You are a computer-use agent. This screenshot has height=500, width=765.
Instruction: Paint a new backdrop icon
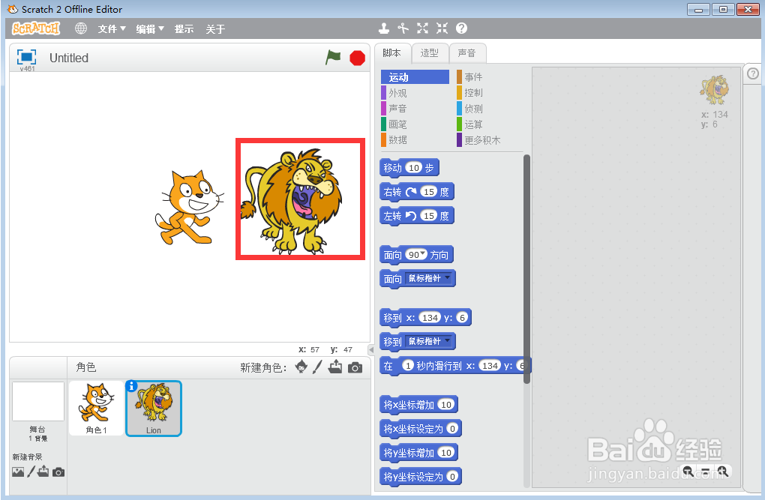click(31, 472)
